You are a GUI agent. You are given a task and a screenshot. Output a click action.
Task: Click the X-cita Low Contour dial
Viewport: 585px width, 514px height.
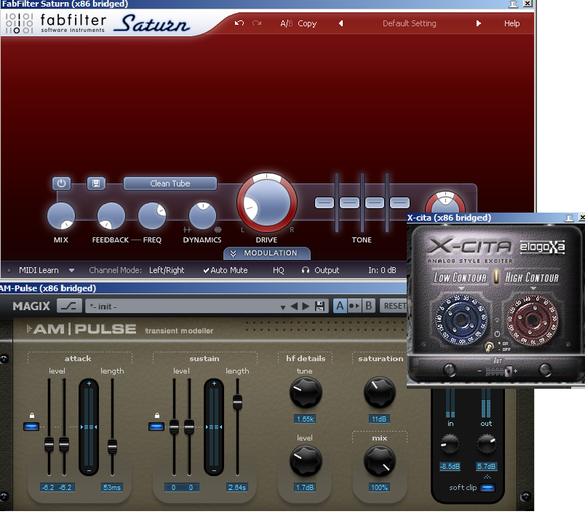(x=461, y=320)
